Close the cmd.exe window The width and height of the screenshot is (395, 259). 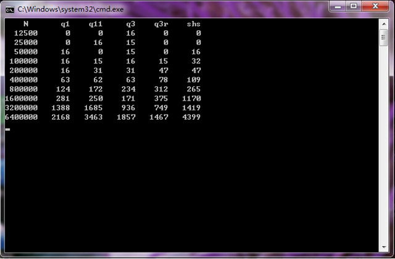tap(375, 6)
